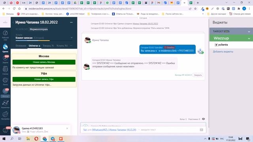Switch to the Услуги tab

[x=62, y=46]
